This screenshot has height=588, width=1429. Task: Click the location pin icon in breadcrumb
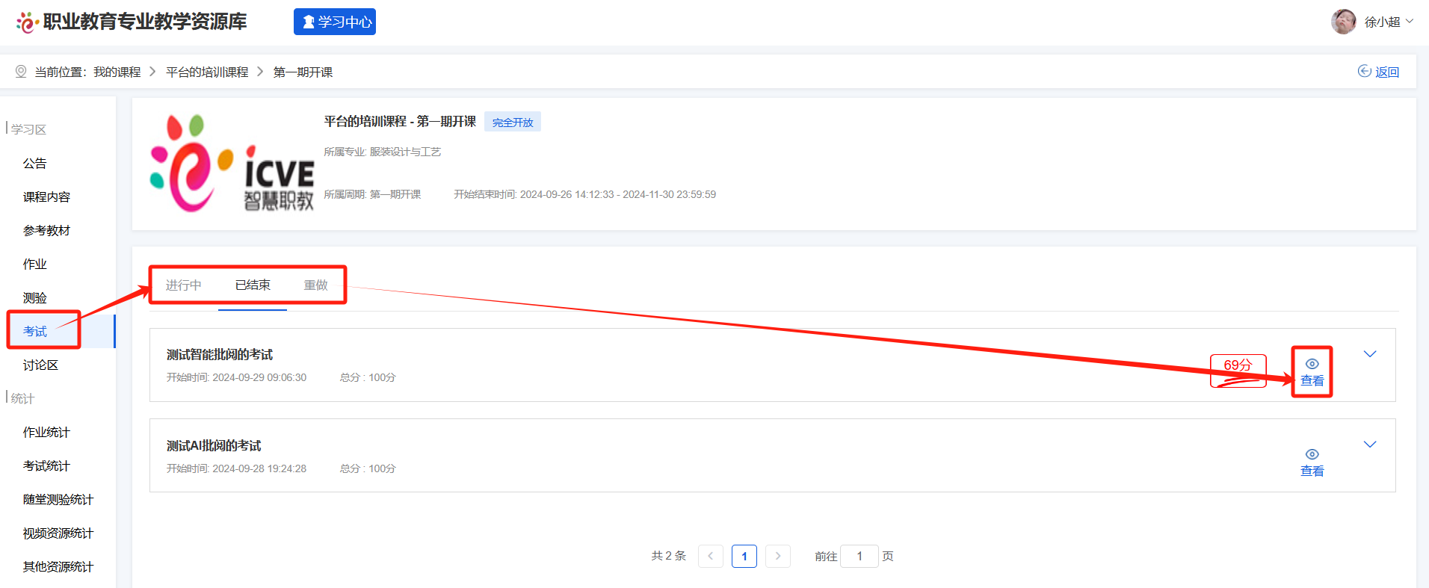(21, 72)
